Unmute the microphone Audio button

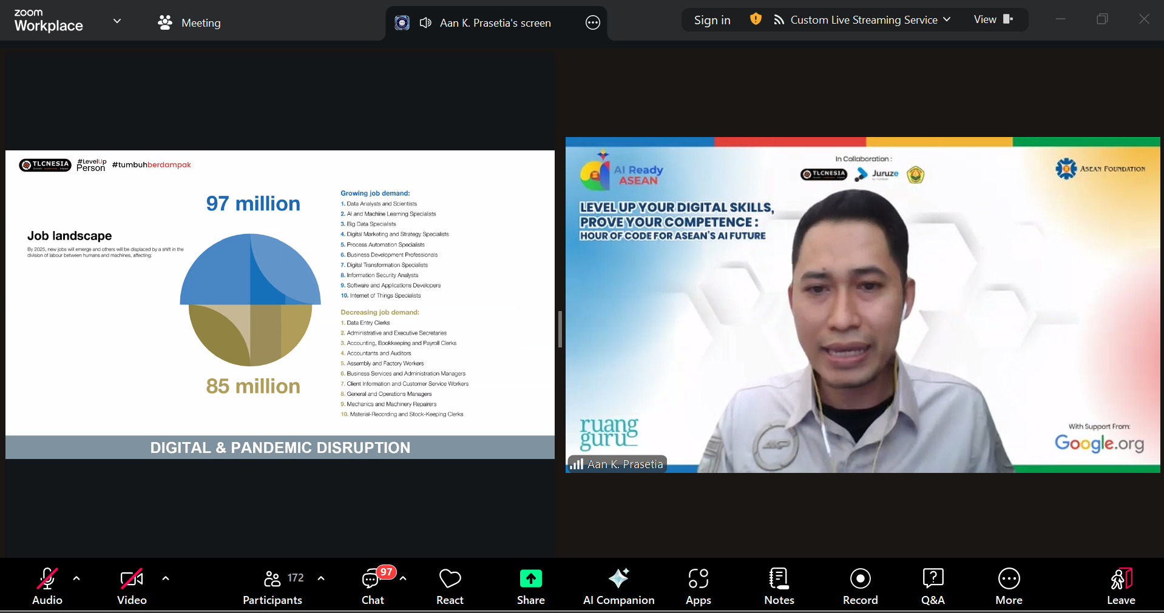click(x=47, y=586)
